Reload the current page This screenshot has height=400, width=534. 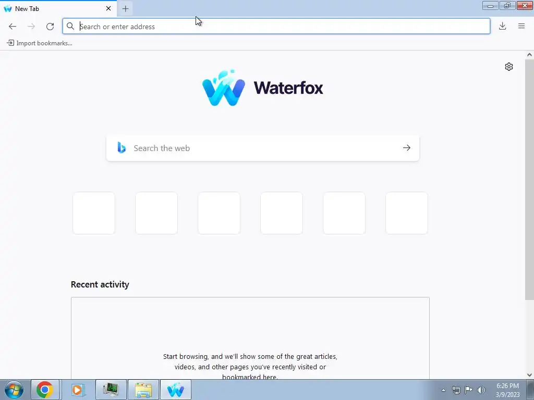tap(50, 27)
